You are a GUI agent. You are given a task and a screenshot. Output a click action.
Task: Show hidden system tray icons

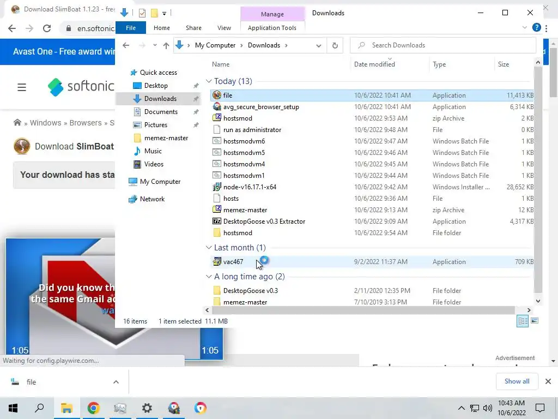tap(461, 408)
